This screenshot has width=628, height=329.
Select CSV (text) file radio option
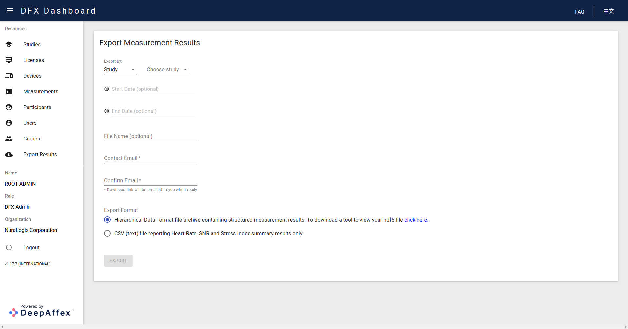pos(107,233)
